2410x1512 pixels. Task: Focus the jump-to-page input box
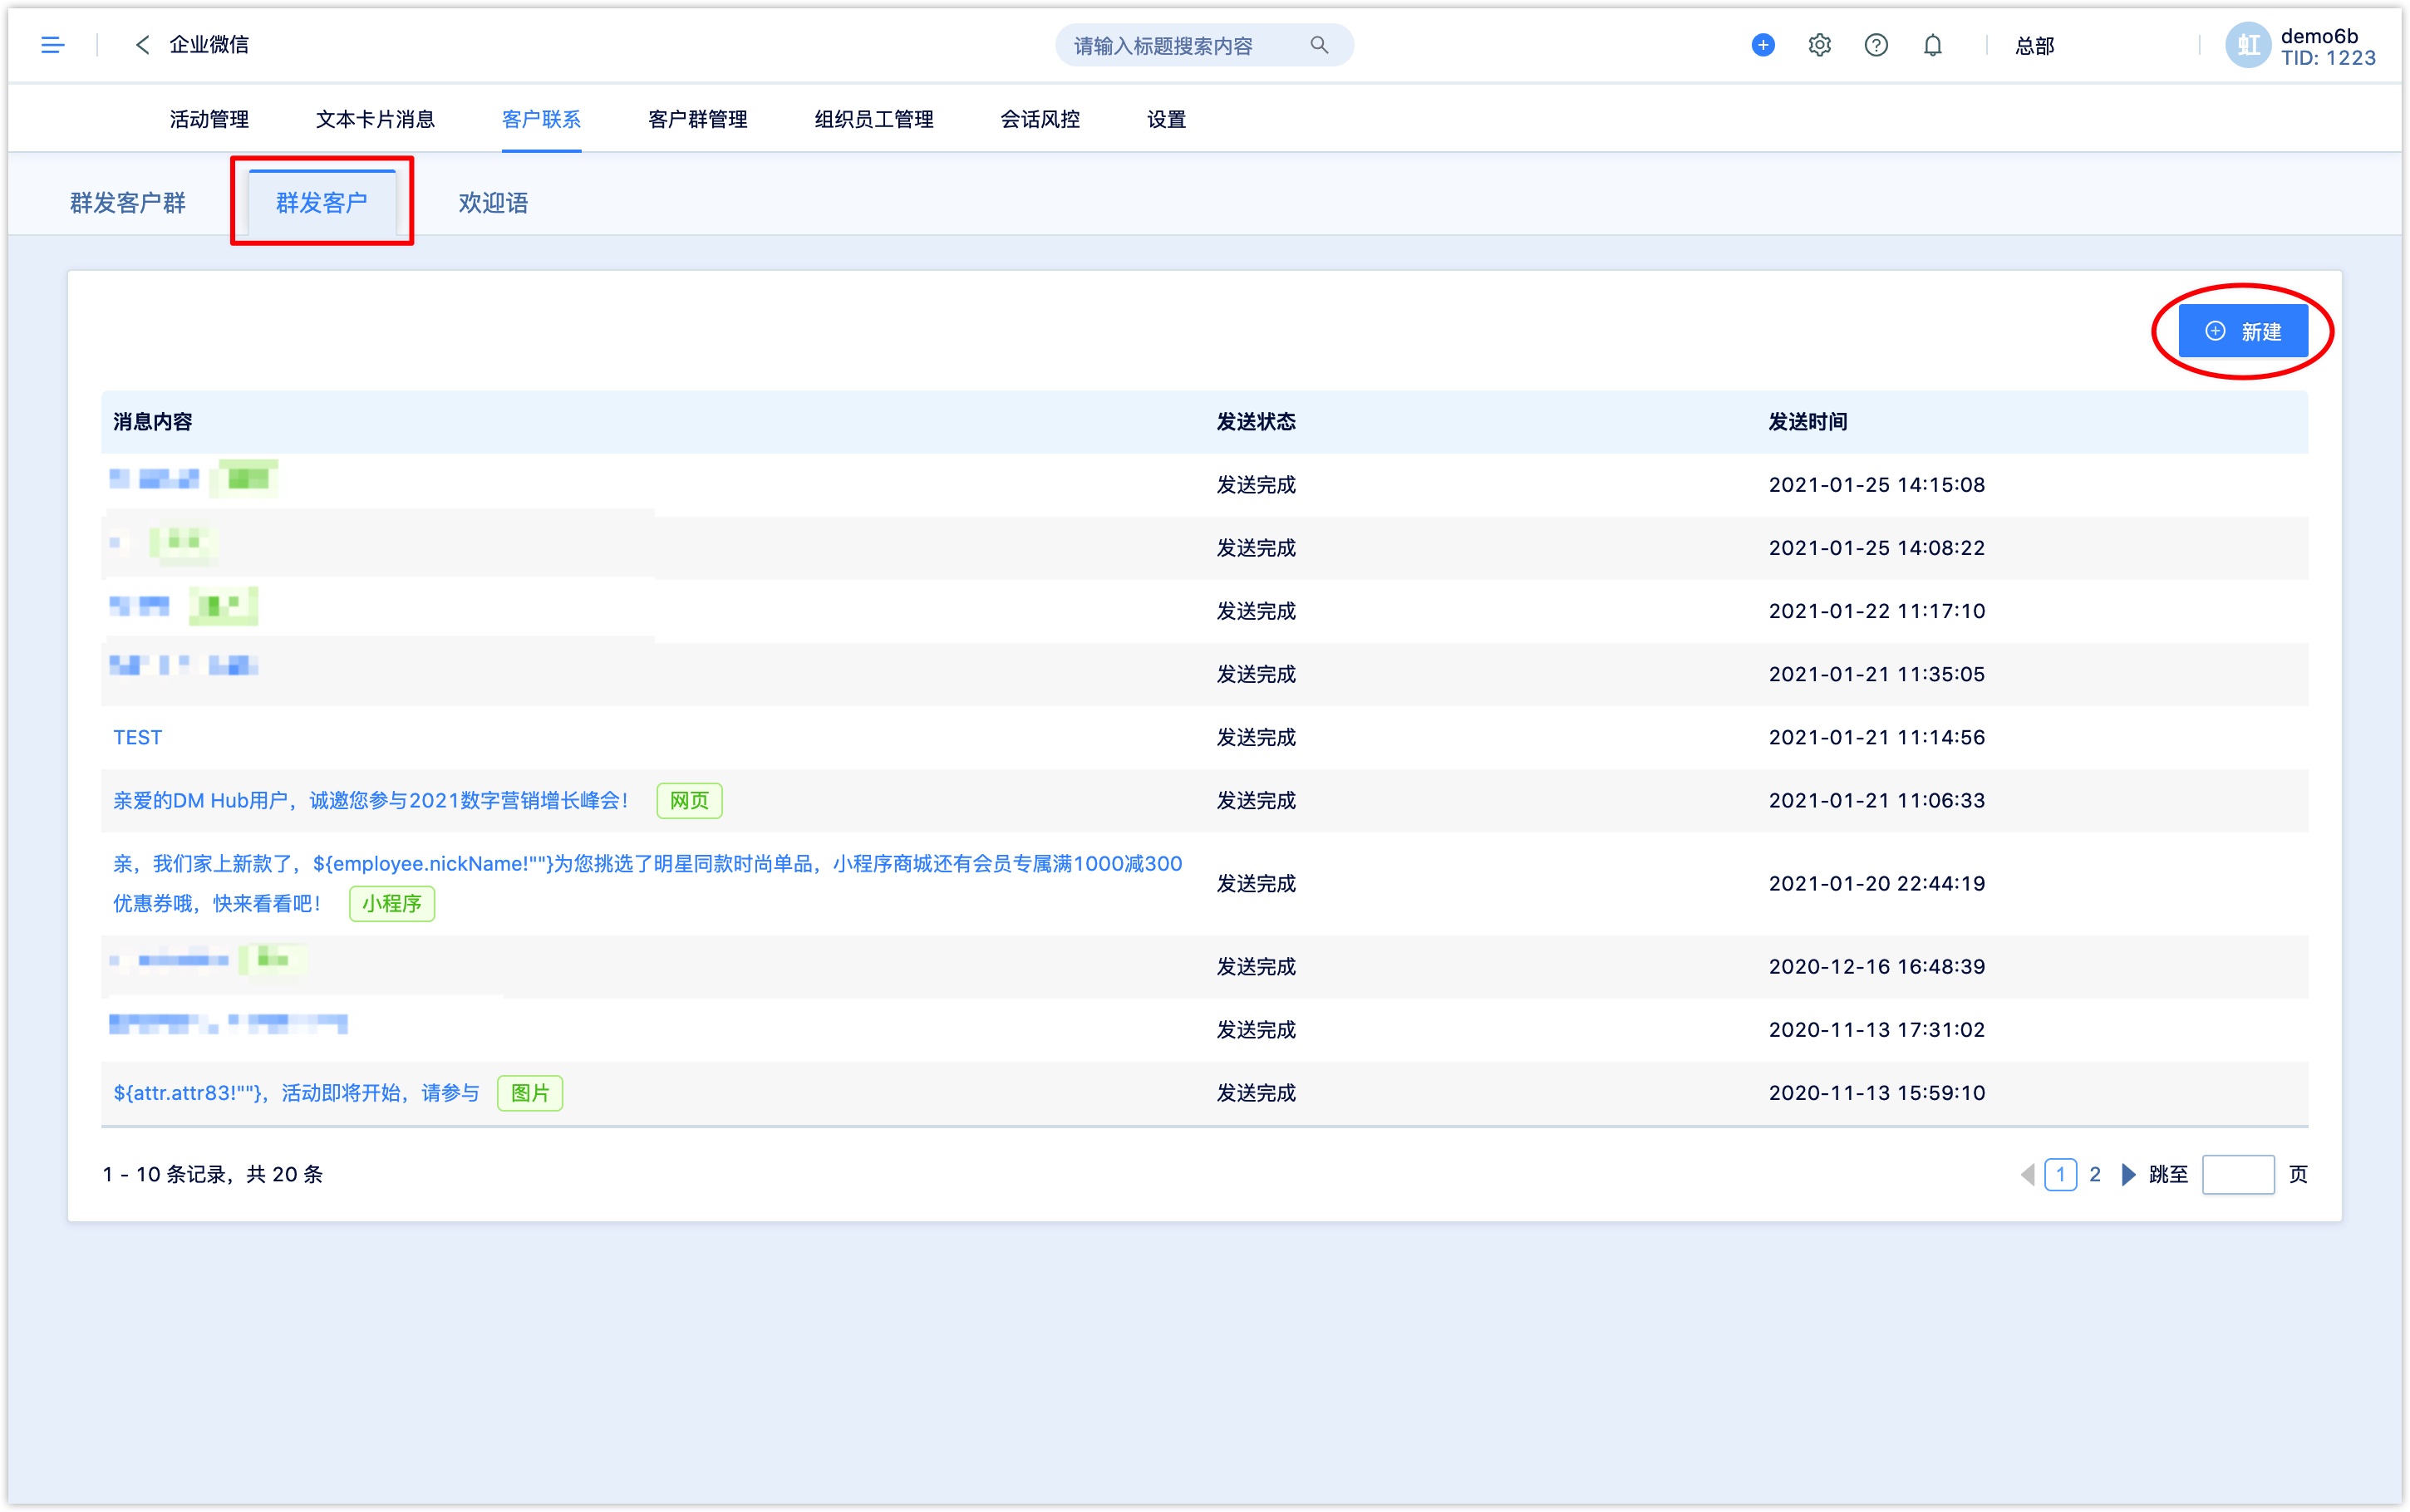pos(2238,1174)
